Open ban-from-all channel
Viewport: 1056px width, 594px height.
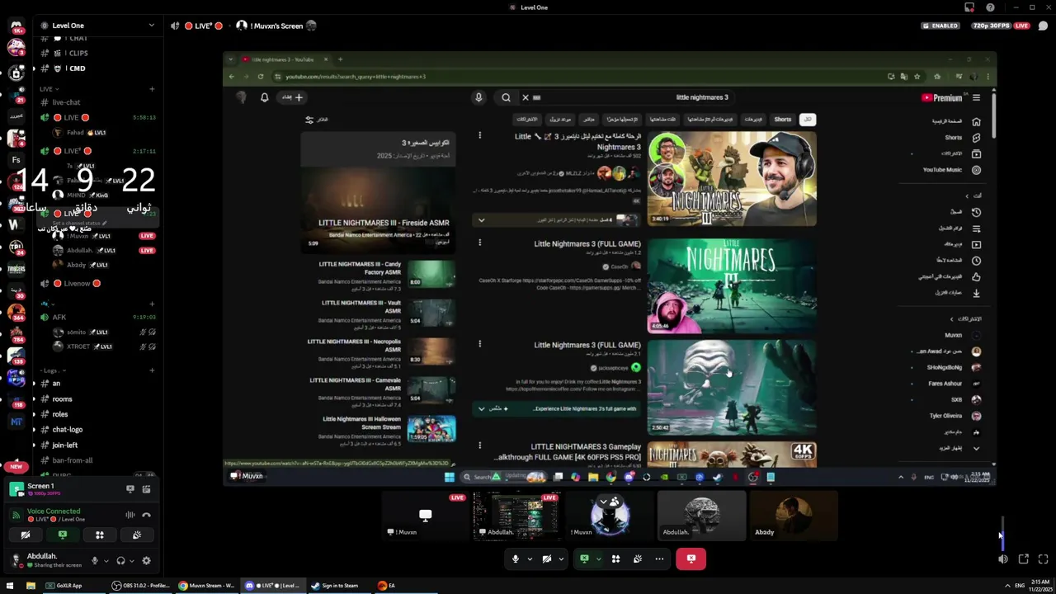(x=73, y=460)
